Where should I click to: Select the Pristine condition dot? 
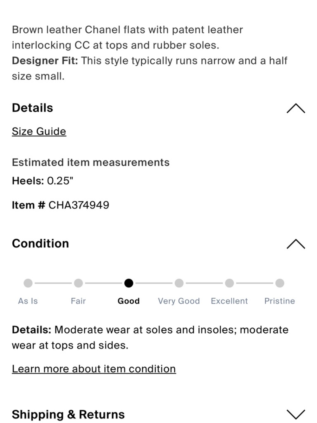(x=280, y=283)
